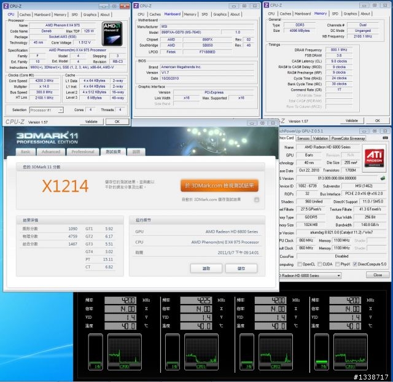Image resolution: width=393 pixels, height=382 pixels.
Task: Click the CPU-Z title icon in Mainboard window
Action: point(136,6)
